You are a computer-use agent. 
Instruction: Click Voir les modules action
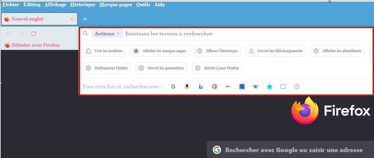[104, 51]
